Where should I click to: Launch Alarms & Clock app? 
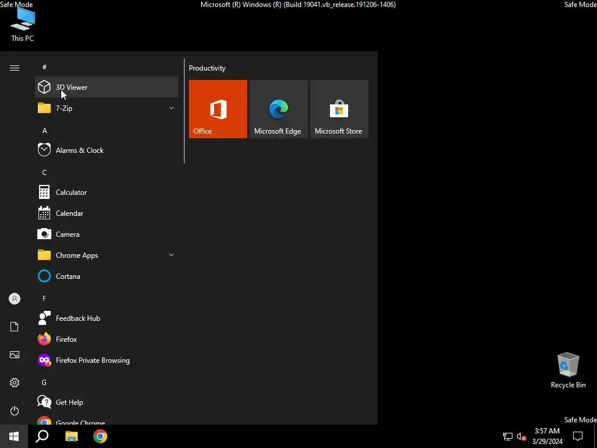click(107, 150)
